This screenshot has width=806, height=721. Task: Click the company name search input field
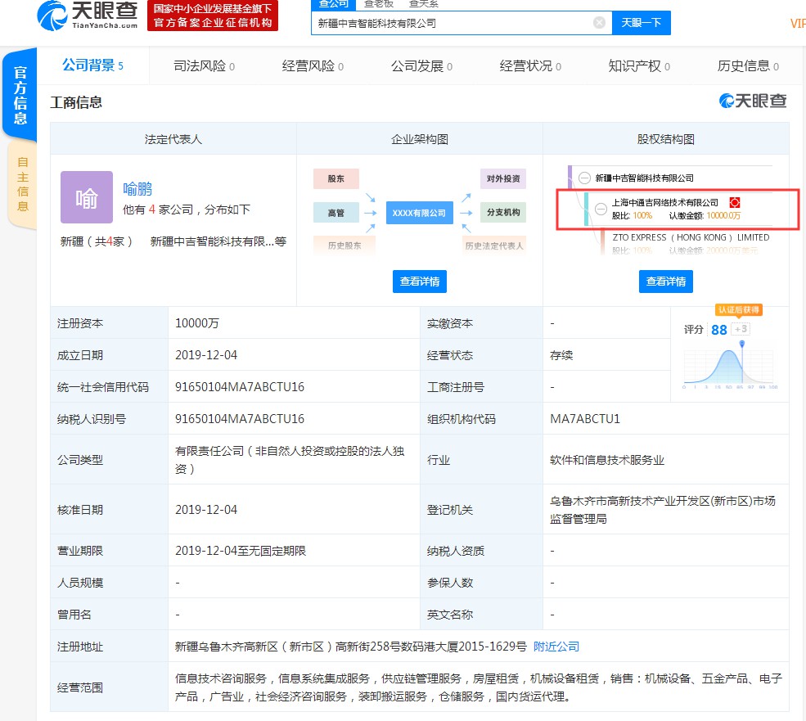coord(450,23)
